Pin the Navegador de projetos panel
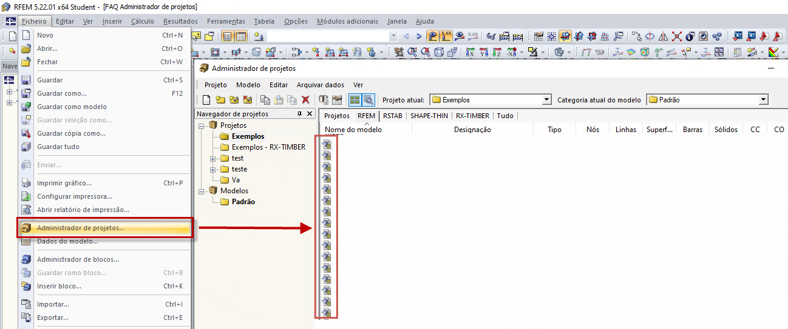Image resolution: width=788 pixels, height=329 pixels. click(299, 114)
